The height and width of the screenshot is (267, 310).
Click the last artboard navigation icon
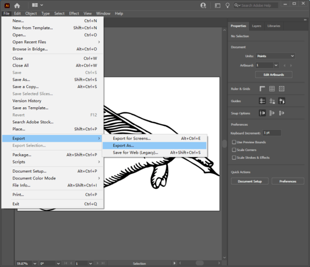pyautogui.click(x=103, y=263)
